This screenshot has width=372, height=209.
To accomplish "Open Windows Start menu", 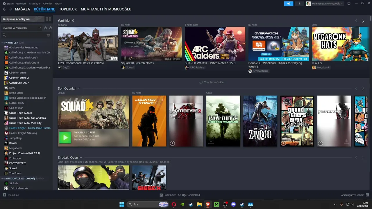I will [x=122, y=204].
